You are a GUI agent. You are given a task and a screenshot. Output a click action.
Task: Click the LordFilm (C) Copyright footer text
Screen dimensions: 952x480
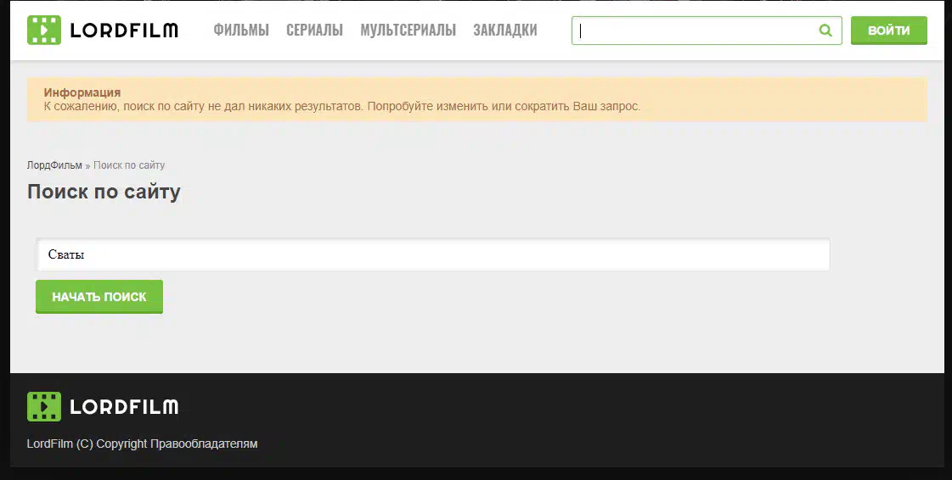pyautogui.click(x=142, y=444)
